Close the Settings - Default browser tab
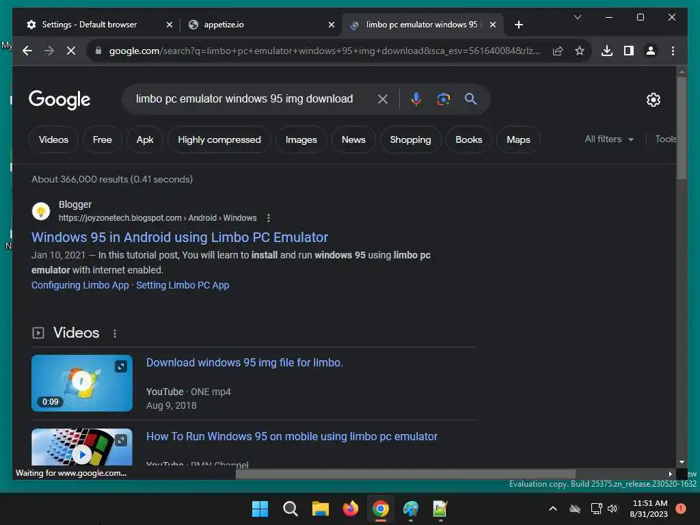Image resolution: width=700 pixels, height=525 pixels. click(170, 25)
